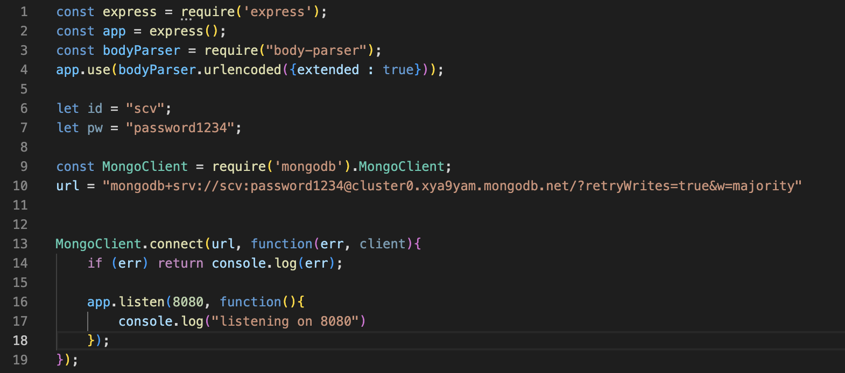Click 'pw' variable name on line 7
Image resolution: width=845 pixels, height=373 pixels.
coord(95,128)
